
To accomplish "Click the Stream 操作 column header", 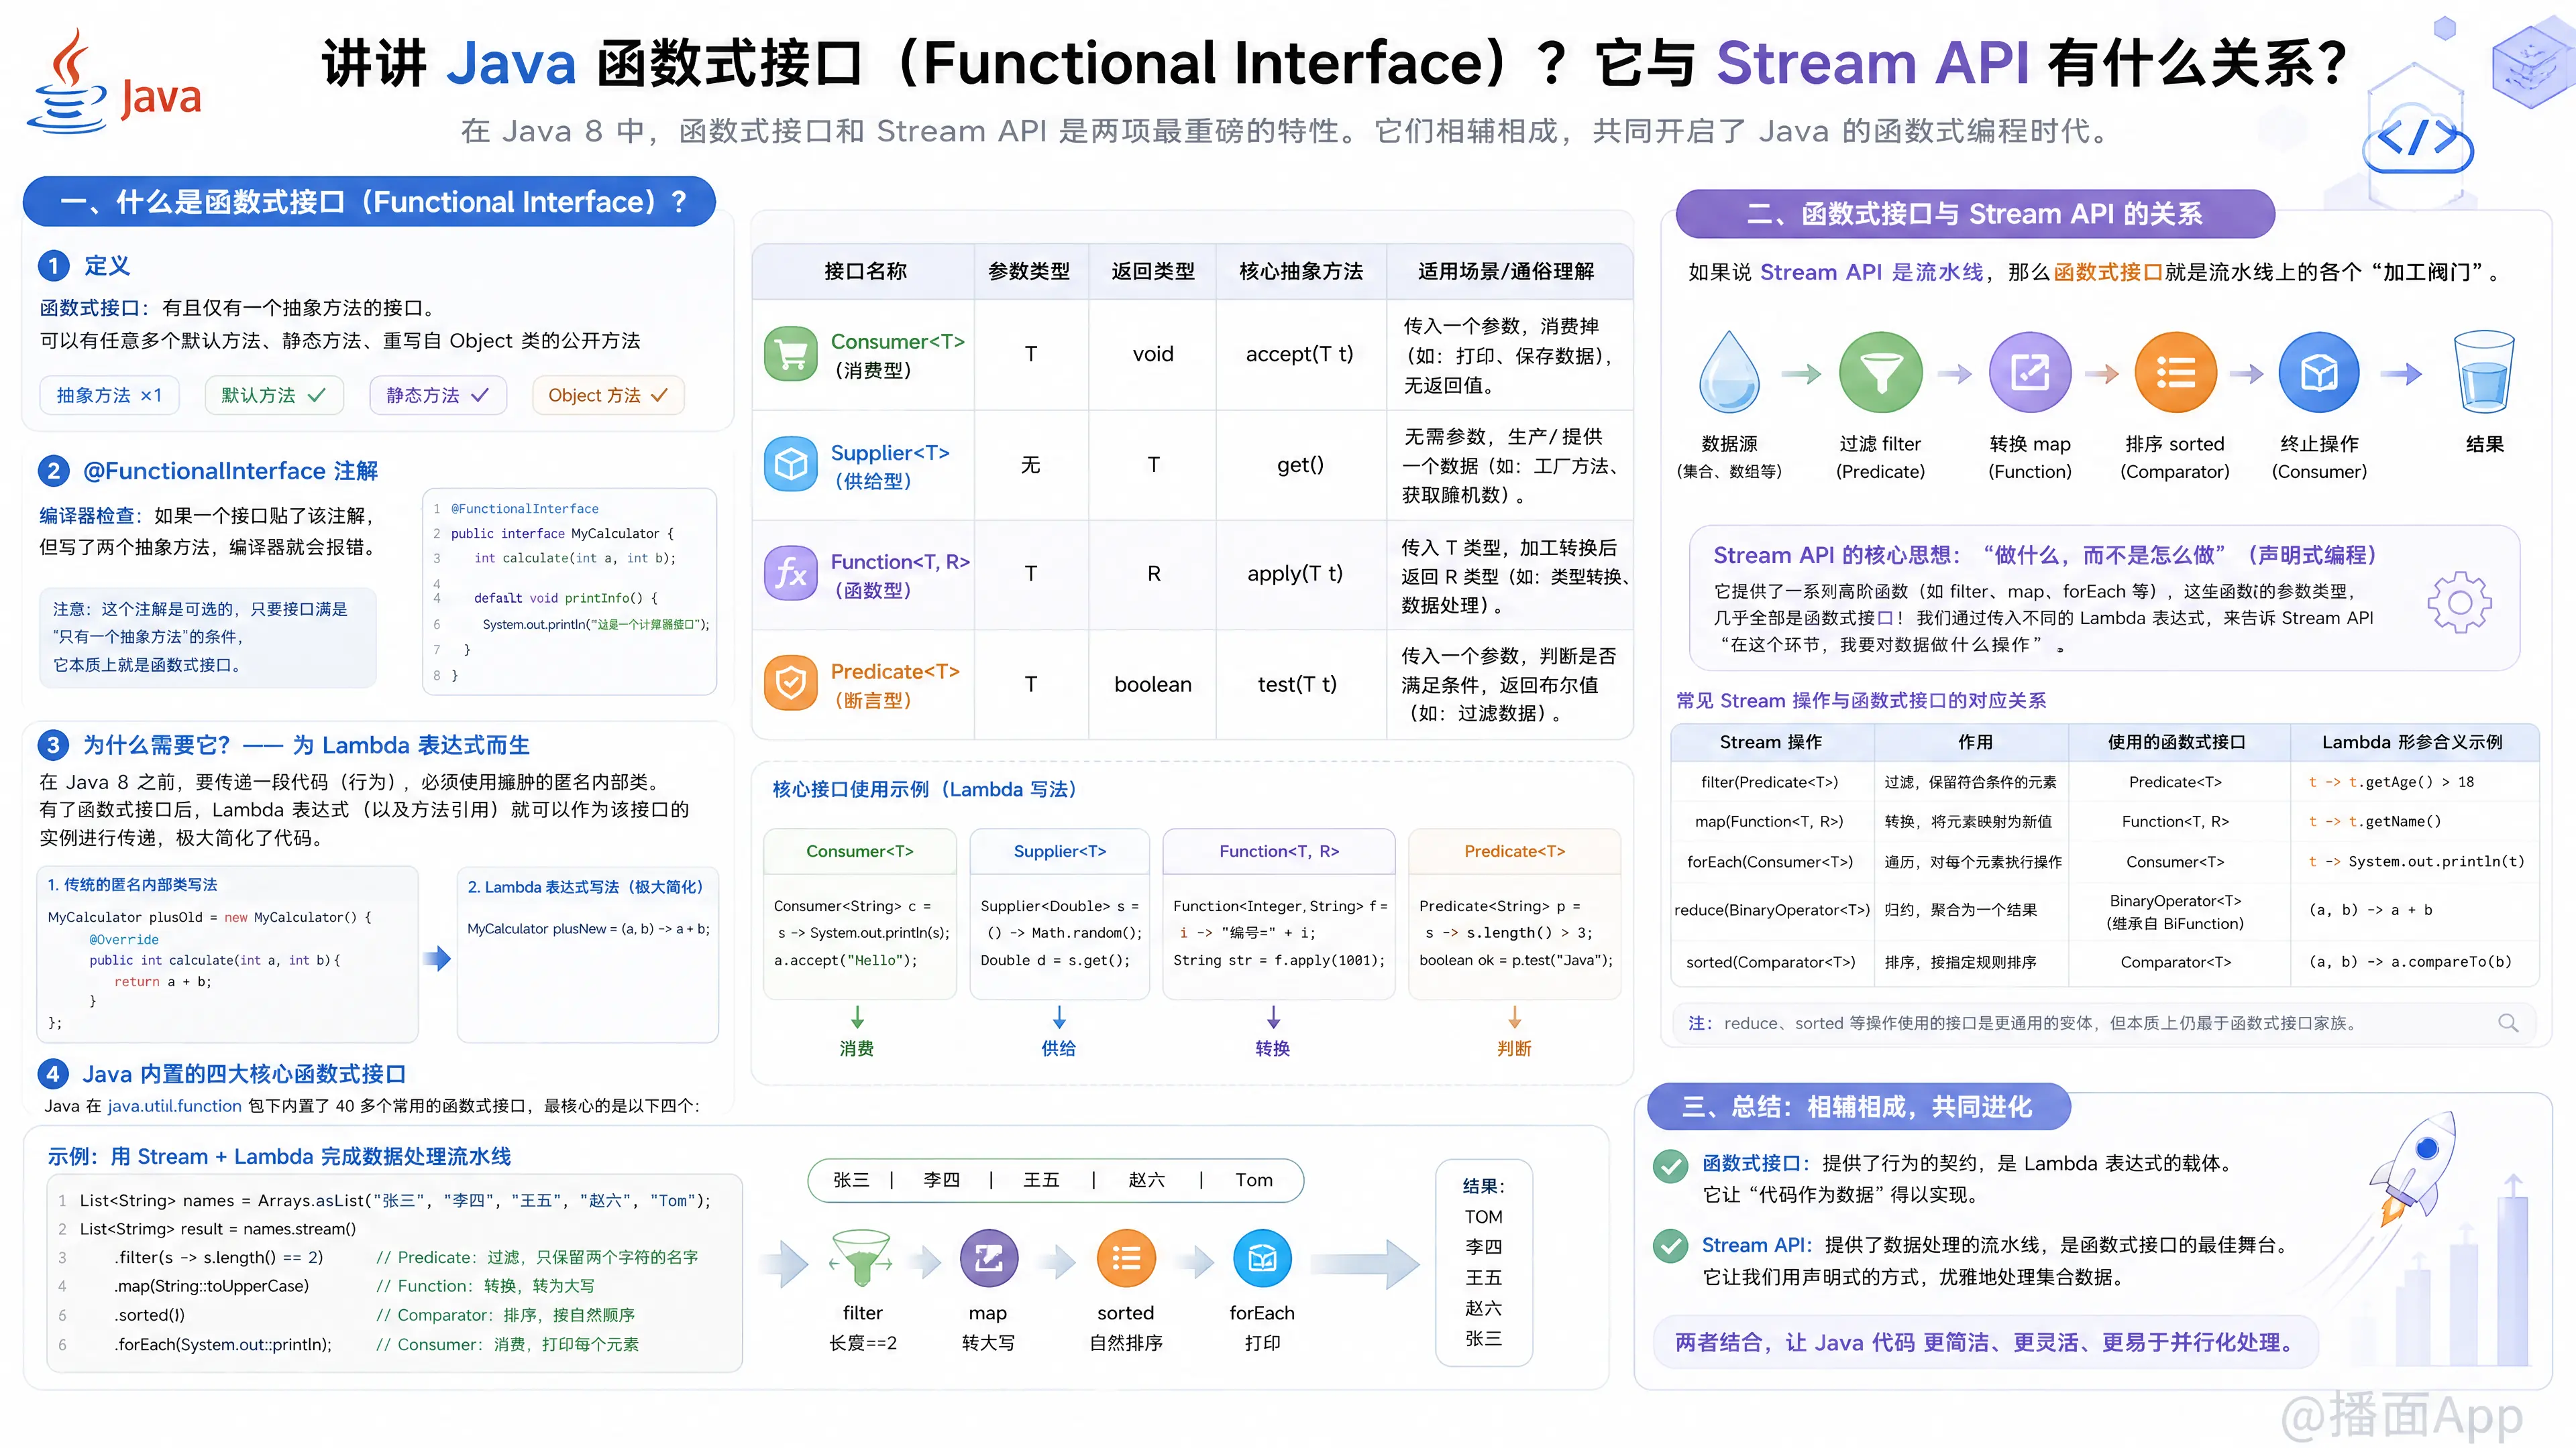I will click(1771, 741).
